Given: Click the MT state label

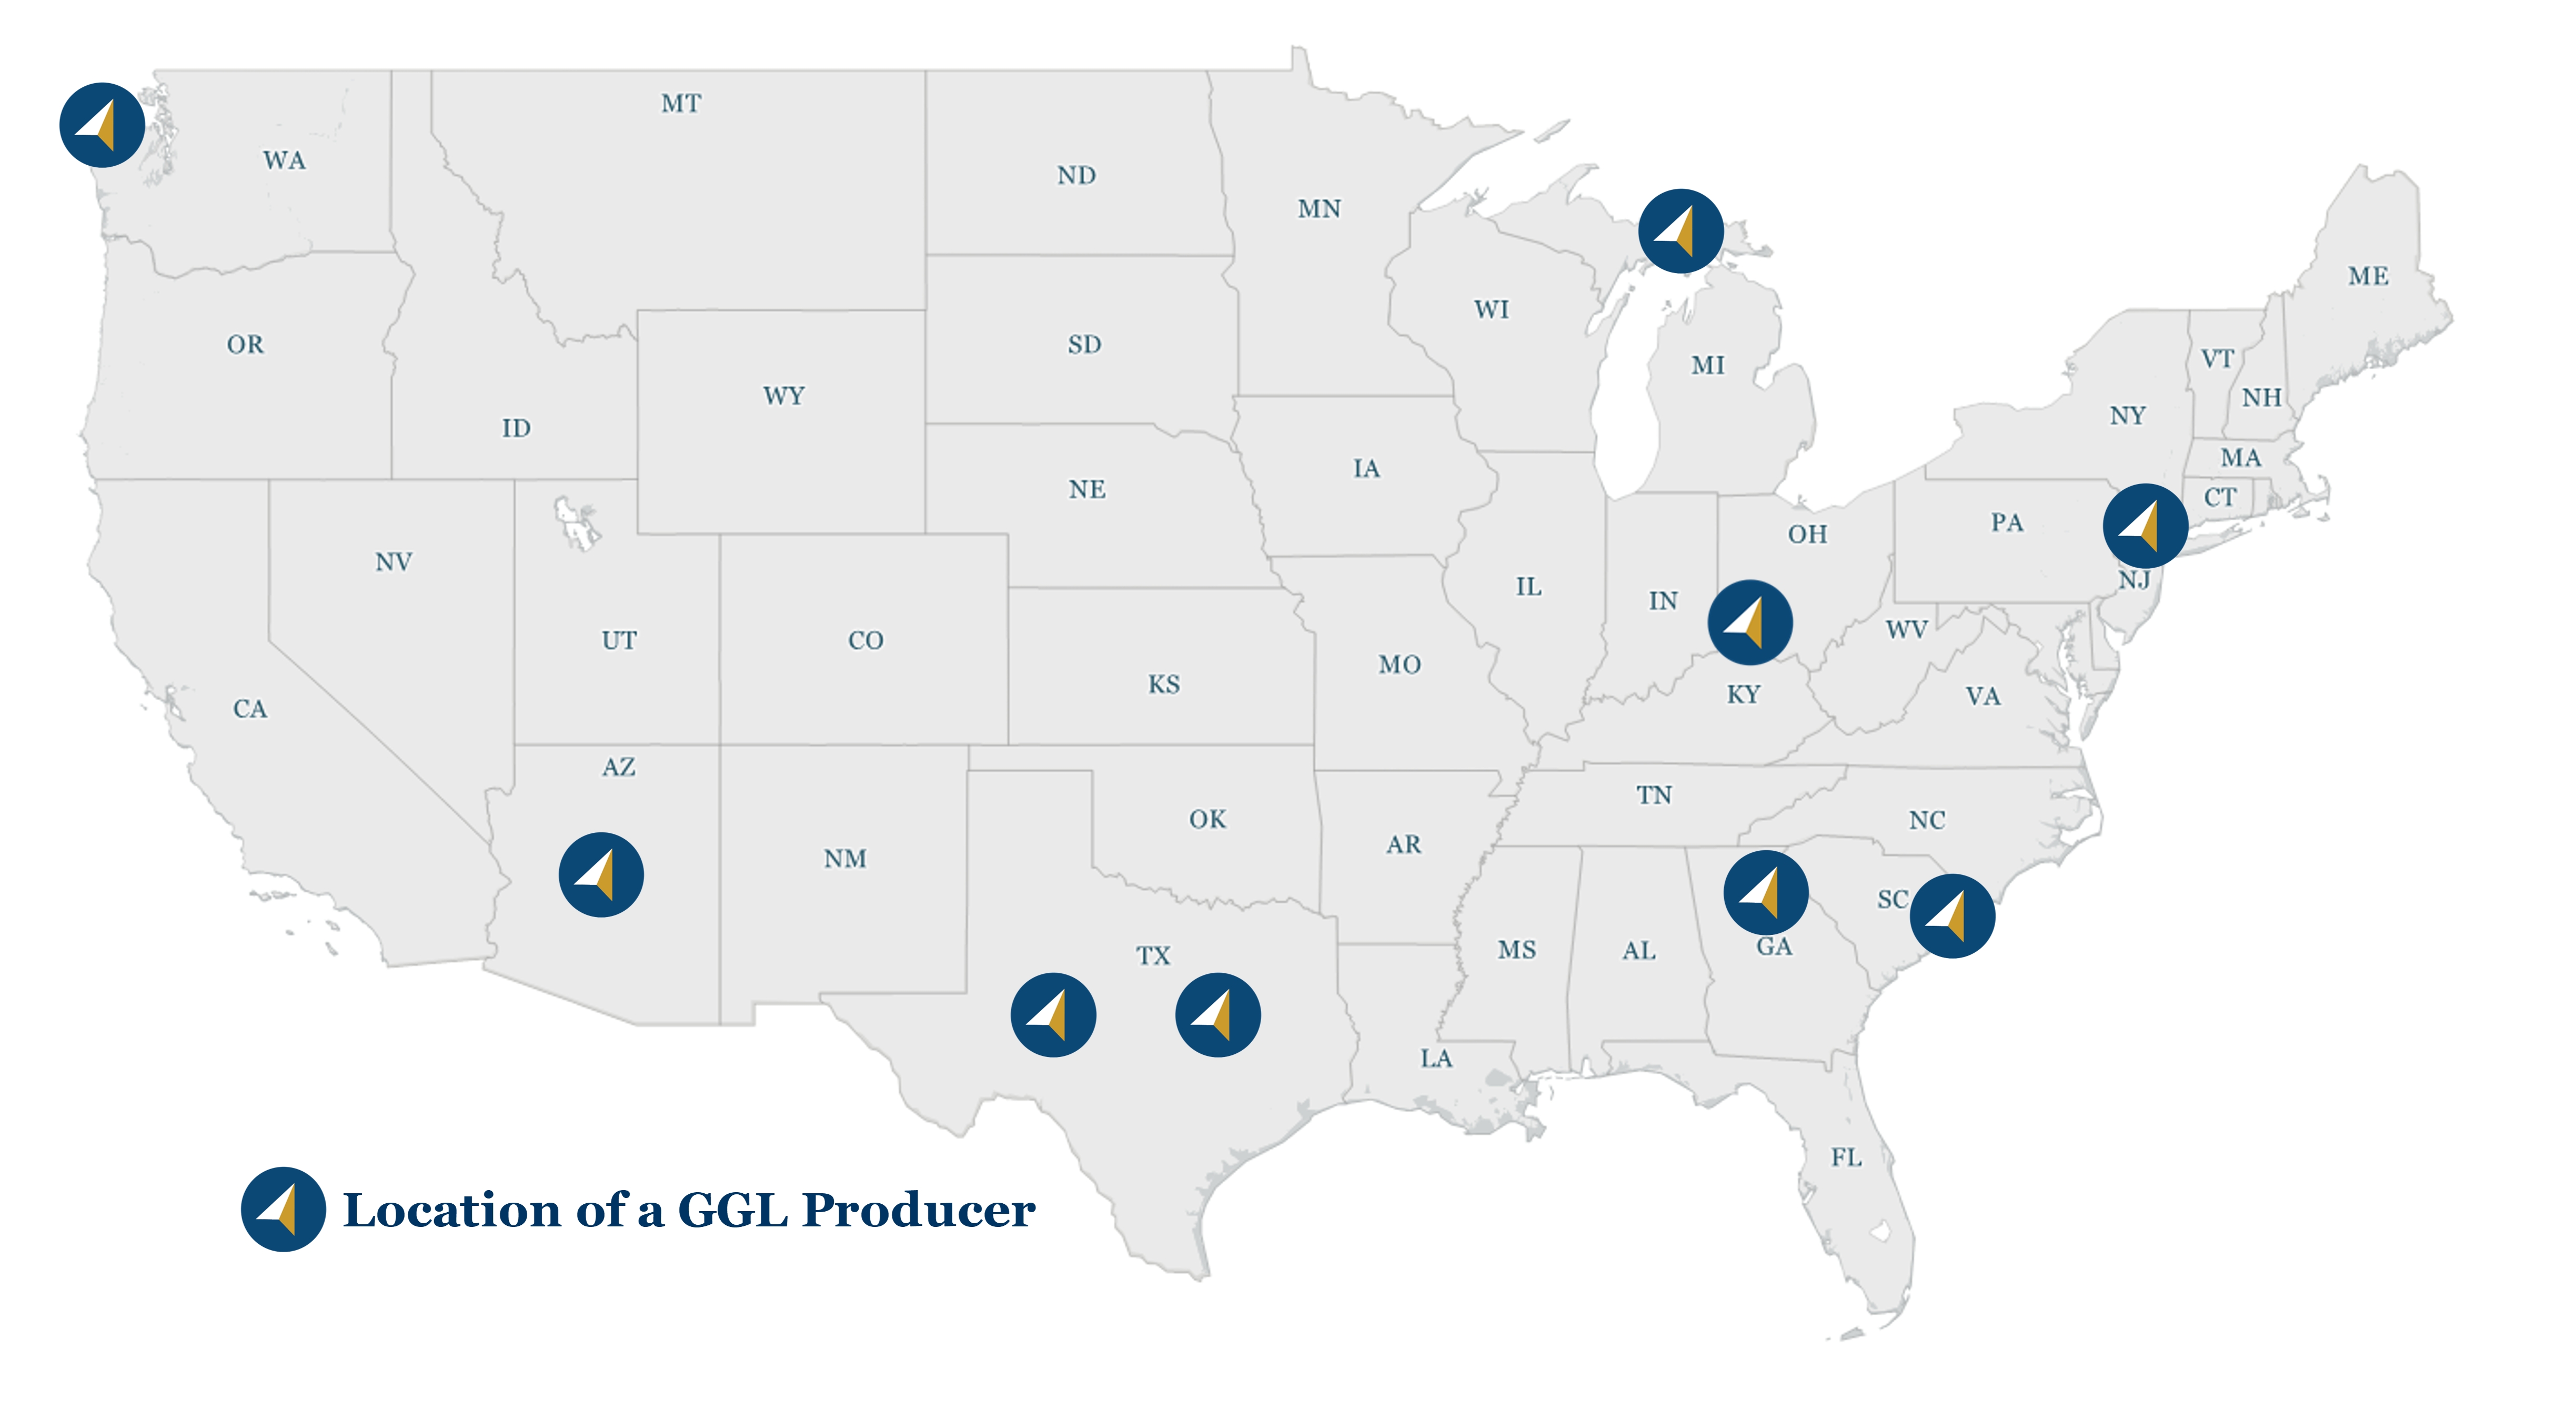Looking at the screenshot, I should tap(681, 104).
